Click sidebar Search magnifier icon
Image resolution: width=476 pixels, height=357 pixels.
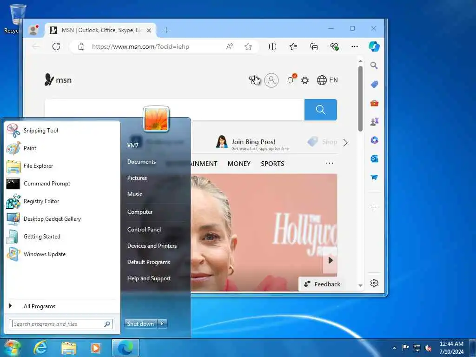[374, 65]
